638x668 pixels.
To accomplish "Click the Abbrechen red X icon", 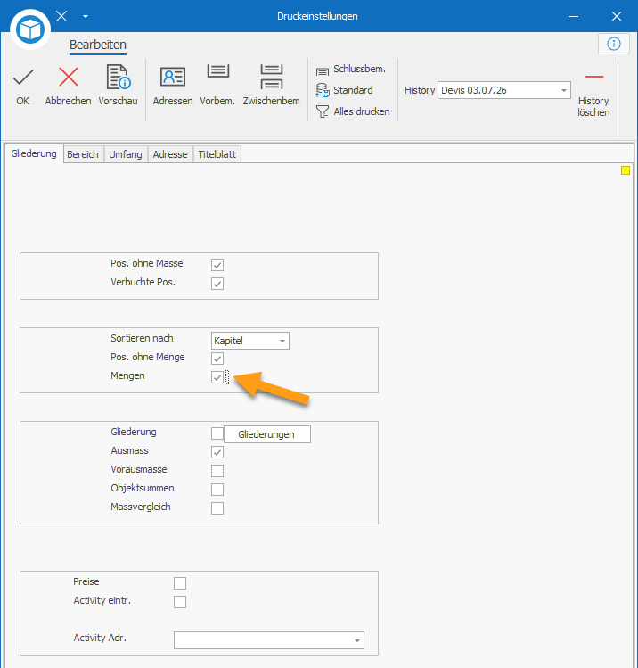I will click(x=68, y=77).
